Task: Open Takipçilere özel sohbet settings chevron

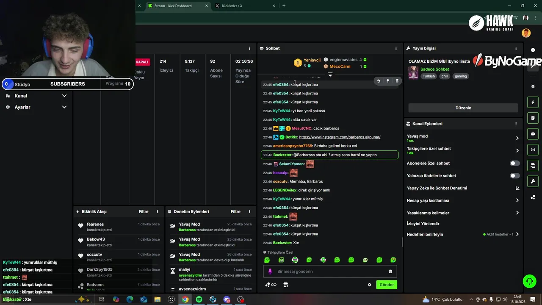Action: (x=517, y=150)
